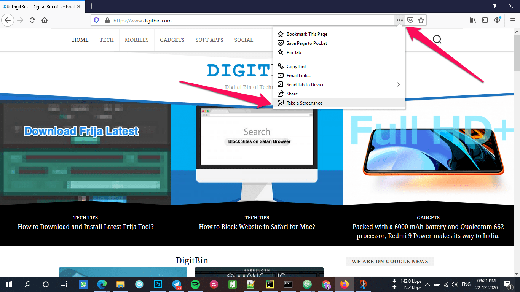Viewport: 520px width, 292px height.
Task: Open Spotify from the taskbar
Action: 195,284
